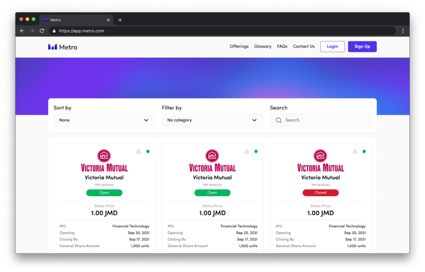Open the Offerings nav link
Screen dimensions: 425x272
[239, 47]
